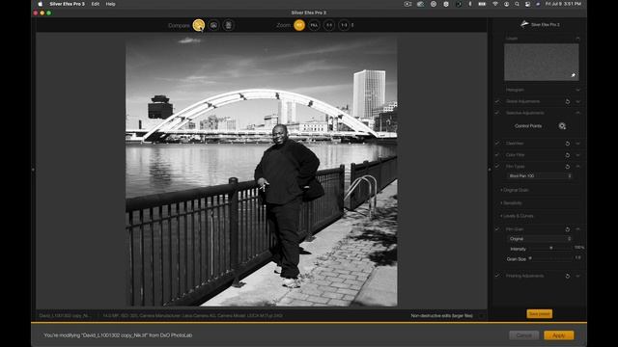Choose the 1:3 zoom level button

344,25
